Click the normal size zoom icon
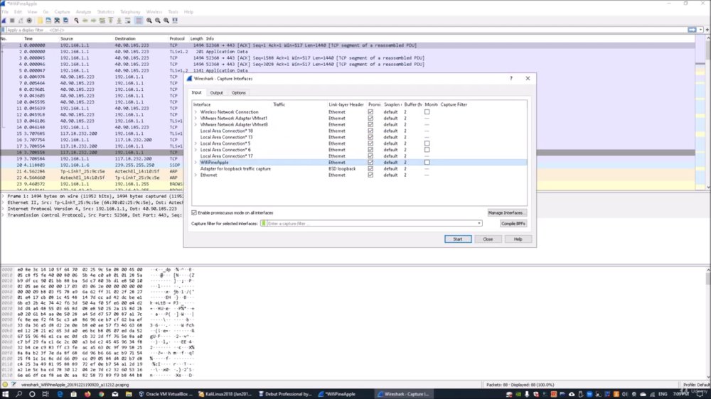The image size is (711, 399). pyautogui.click(x=166, y=21)
